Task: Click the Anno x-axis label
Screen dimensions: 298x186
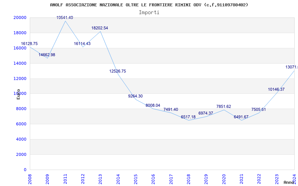Action: [289, 182]
